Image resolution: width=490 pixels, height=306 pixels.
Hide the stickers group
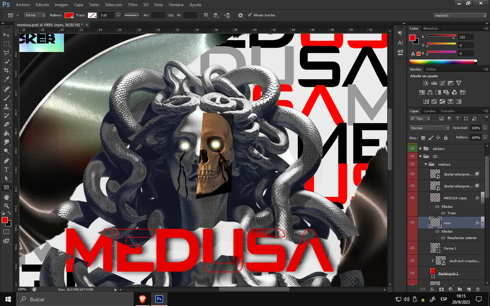pyautogui.click(x=412, y=148)
